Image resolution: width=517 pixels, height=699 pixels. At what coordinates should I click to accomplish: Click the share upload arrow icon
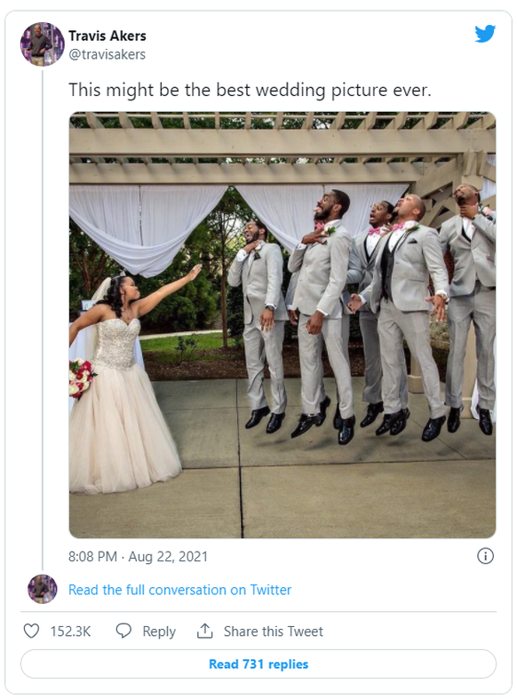coord(204,631)
